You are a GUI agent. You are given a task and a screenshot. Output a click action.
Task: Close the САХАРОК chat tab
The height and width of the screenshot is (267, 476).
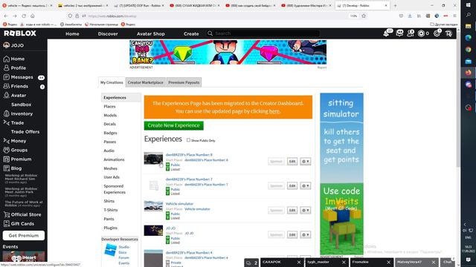coord(299,263)
